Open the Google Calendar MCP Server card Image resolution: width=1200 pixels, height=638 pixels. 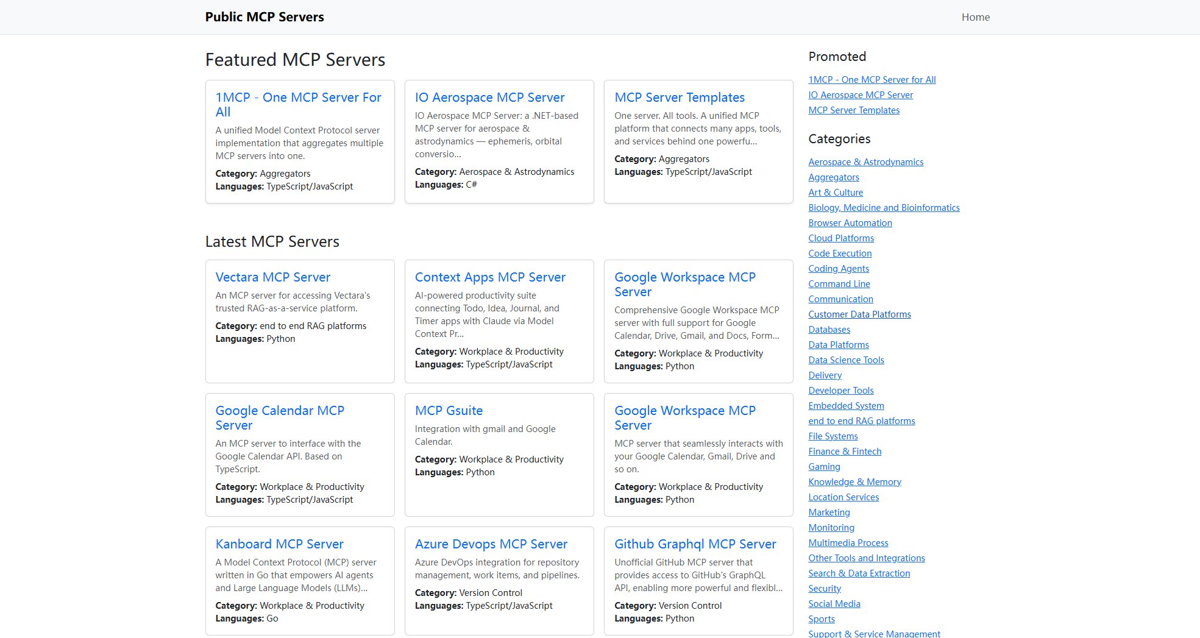point(280,418)
